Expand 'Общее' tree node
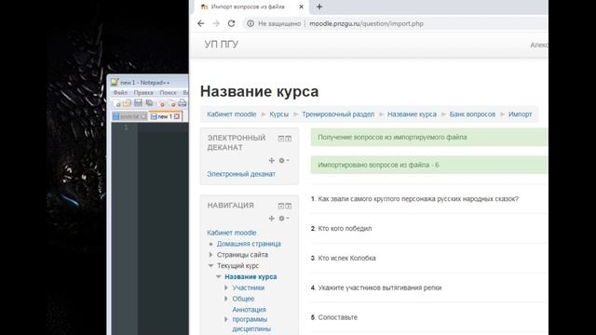Screen dimensions: 596x335 pyautogui.click(x=226, y=299)
